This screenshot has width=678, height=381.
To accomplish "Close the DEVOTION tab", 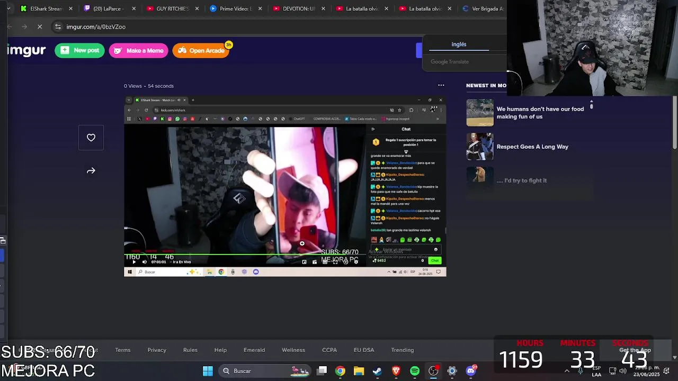I will point(323,8).
